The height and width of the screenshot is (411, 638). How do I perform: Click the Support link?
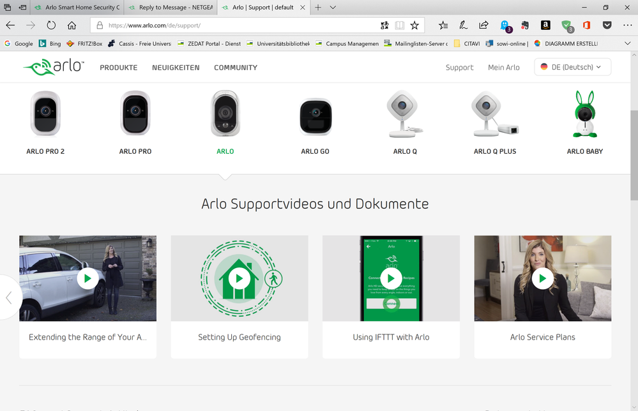click(459, 68)
